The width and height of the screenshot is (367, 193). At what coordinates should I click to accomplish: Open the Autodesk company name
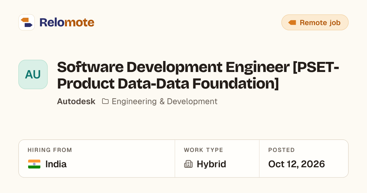76,101
